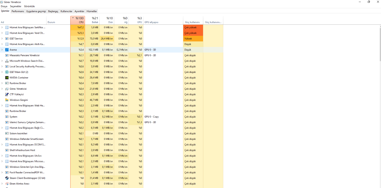Viewport: 381px width, 188px height.
Task: Select Shell Infrastructure Host icon
Action: click(x=7, y=150)
